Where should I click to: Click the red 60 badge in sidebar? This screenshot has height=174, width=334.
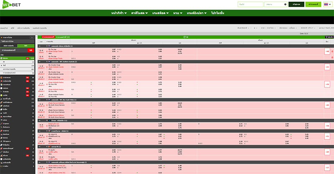click(x=30, y=50)
